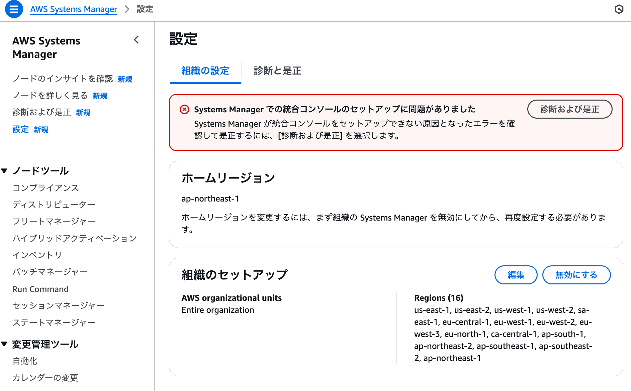Switch to the 診断と是正 tab
Viewport: 631px width, 391px height.
point(277,71)
